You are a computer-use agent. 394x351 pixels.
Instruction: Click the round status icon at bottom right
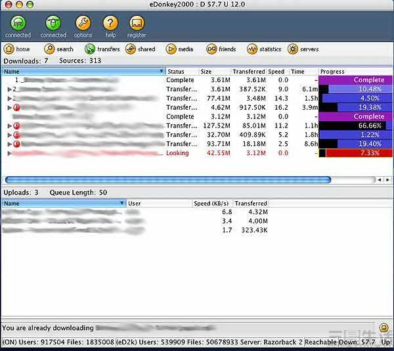click(383, 327)
